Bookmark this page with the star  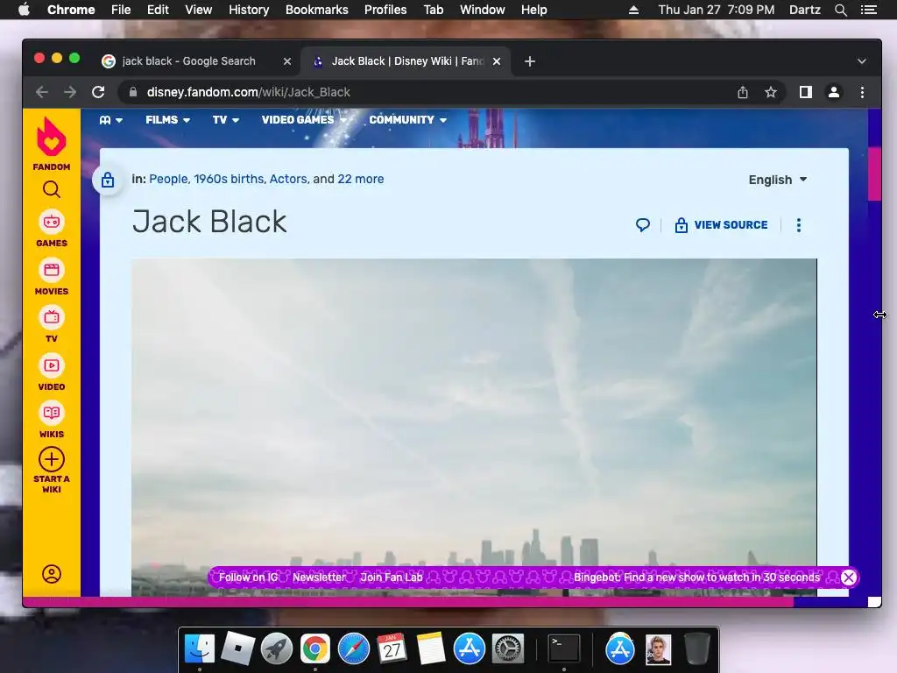click(x=771, y=92)
